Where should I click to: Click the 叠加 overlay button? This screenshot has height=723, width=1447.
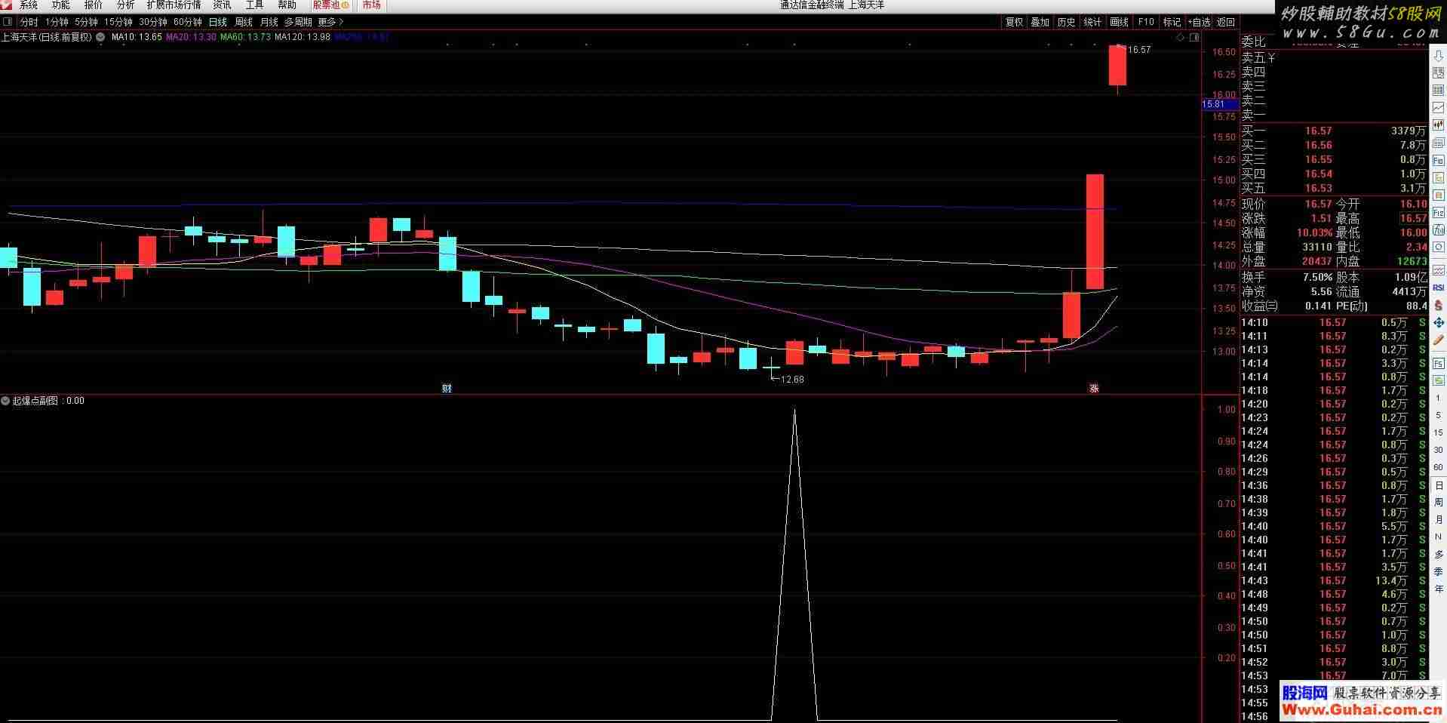click(x=1040, y=22)
